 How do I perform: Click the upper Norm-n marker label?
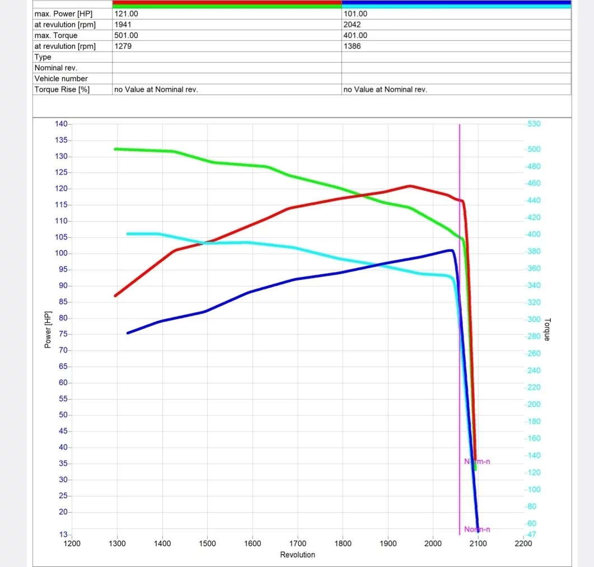point(477,461)
